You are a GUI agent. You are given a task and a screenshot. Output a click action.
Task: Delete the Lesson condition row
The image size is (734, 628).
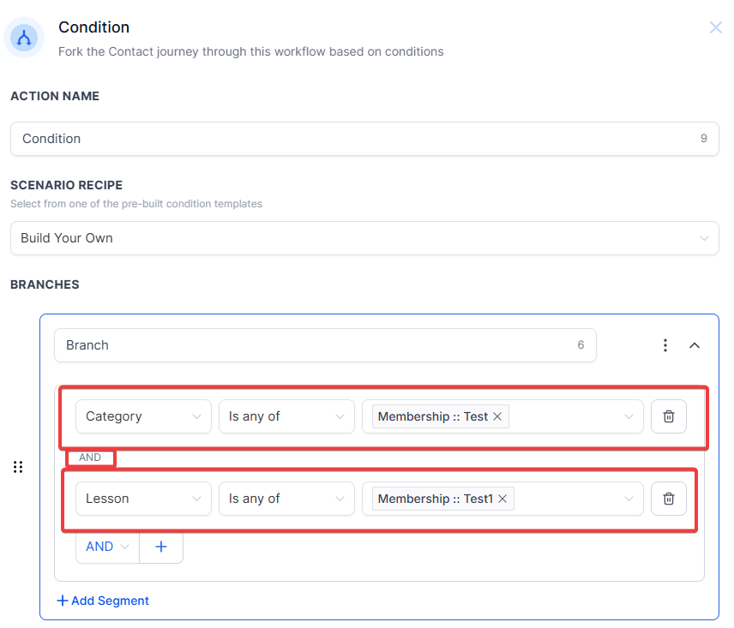coord(669,499)
